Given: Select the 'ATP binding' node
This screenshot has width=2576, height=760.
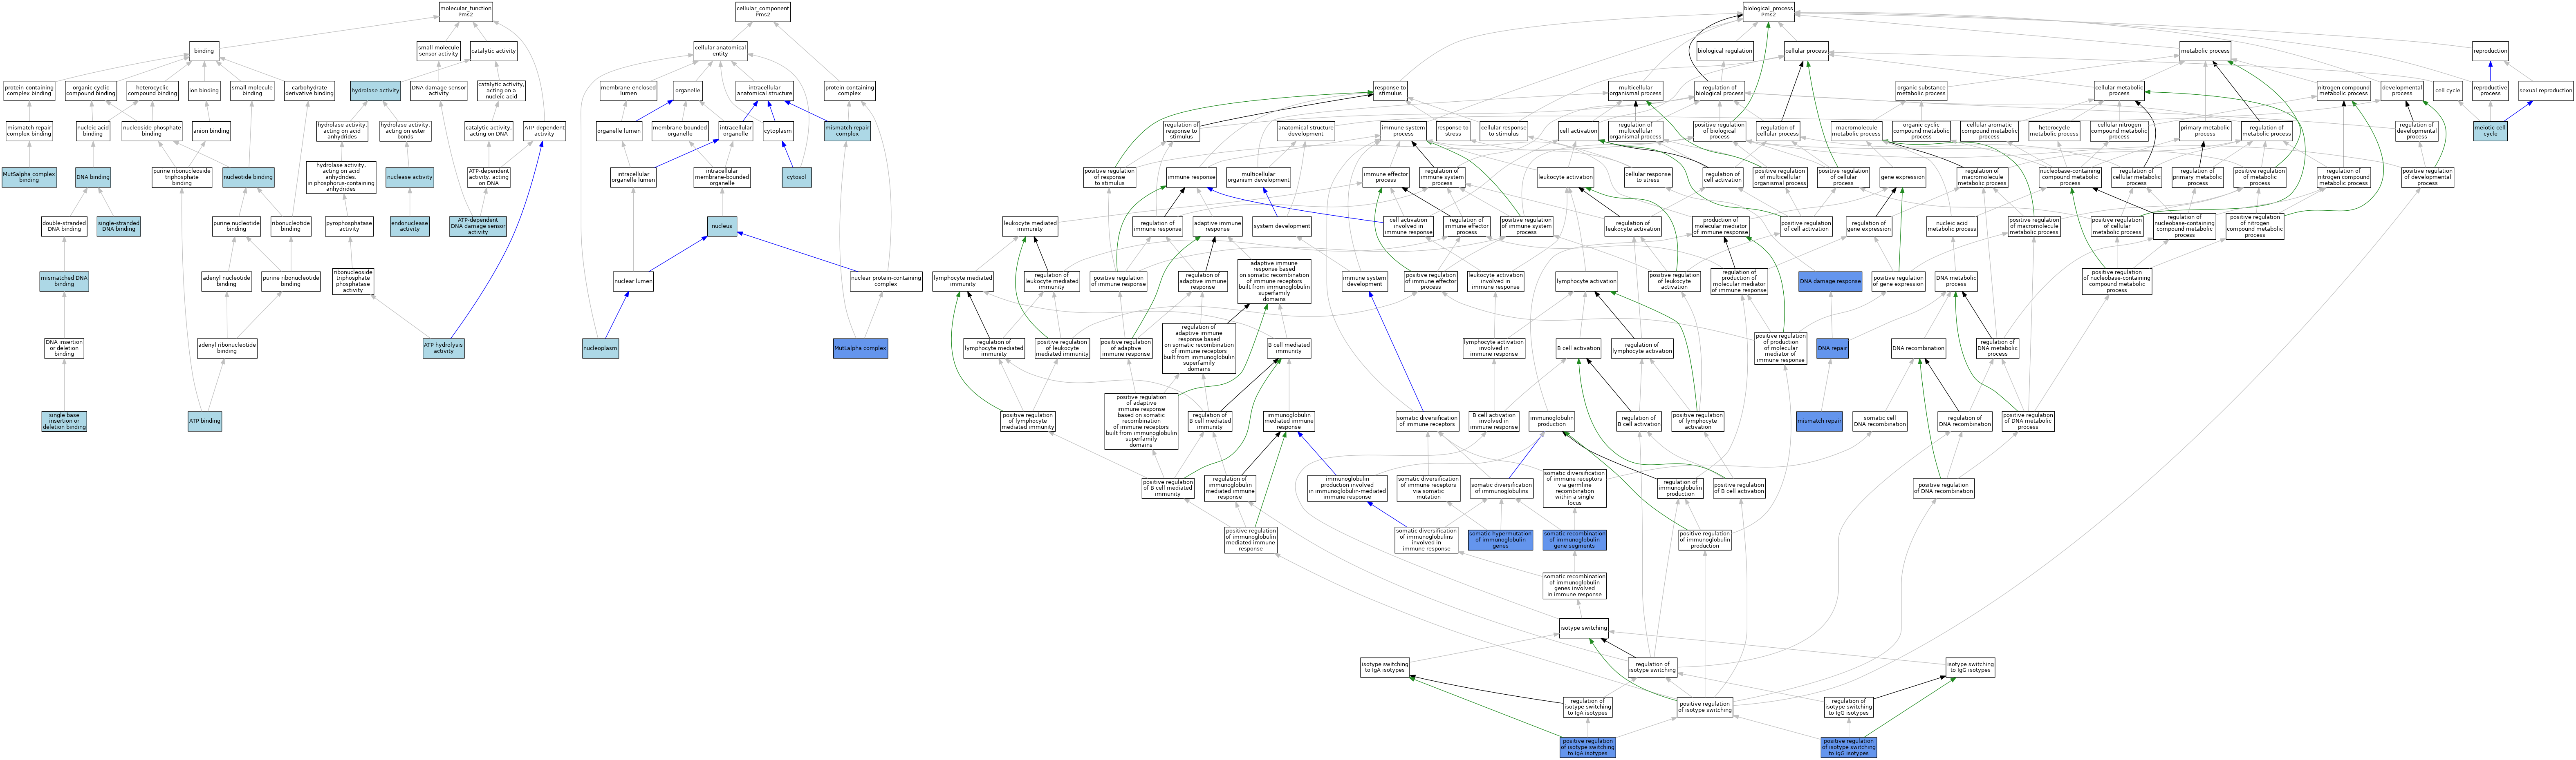Looking at the screenshot, I should point(204,421).
